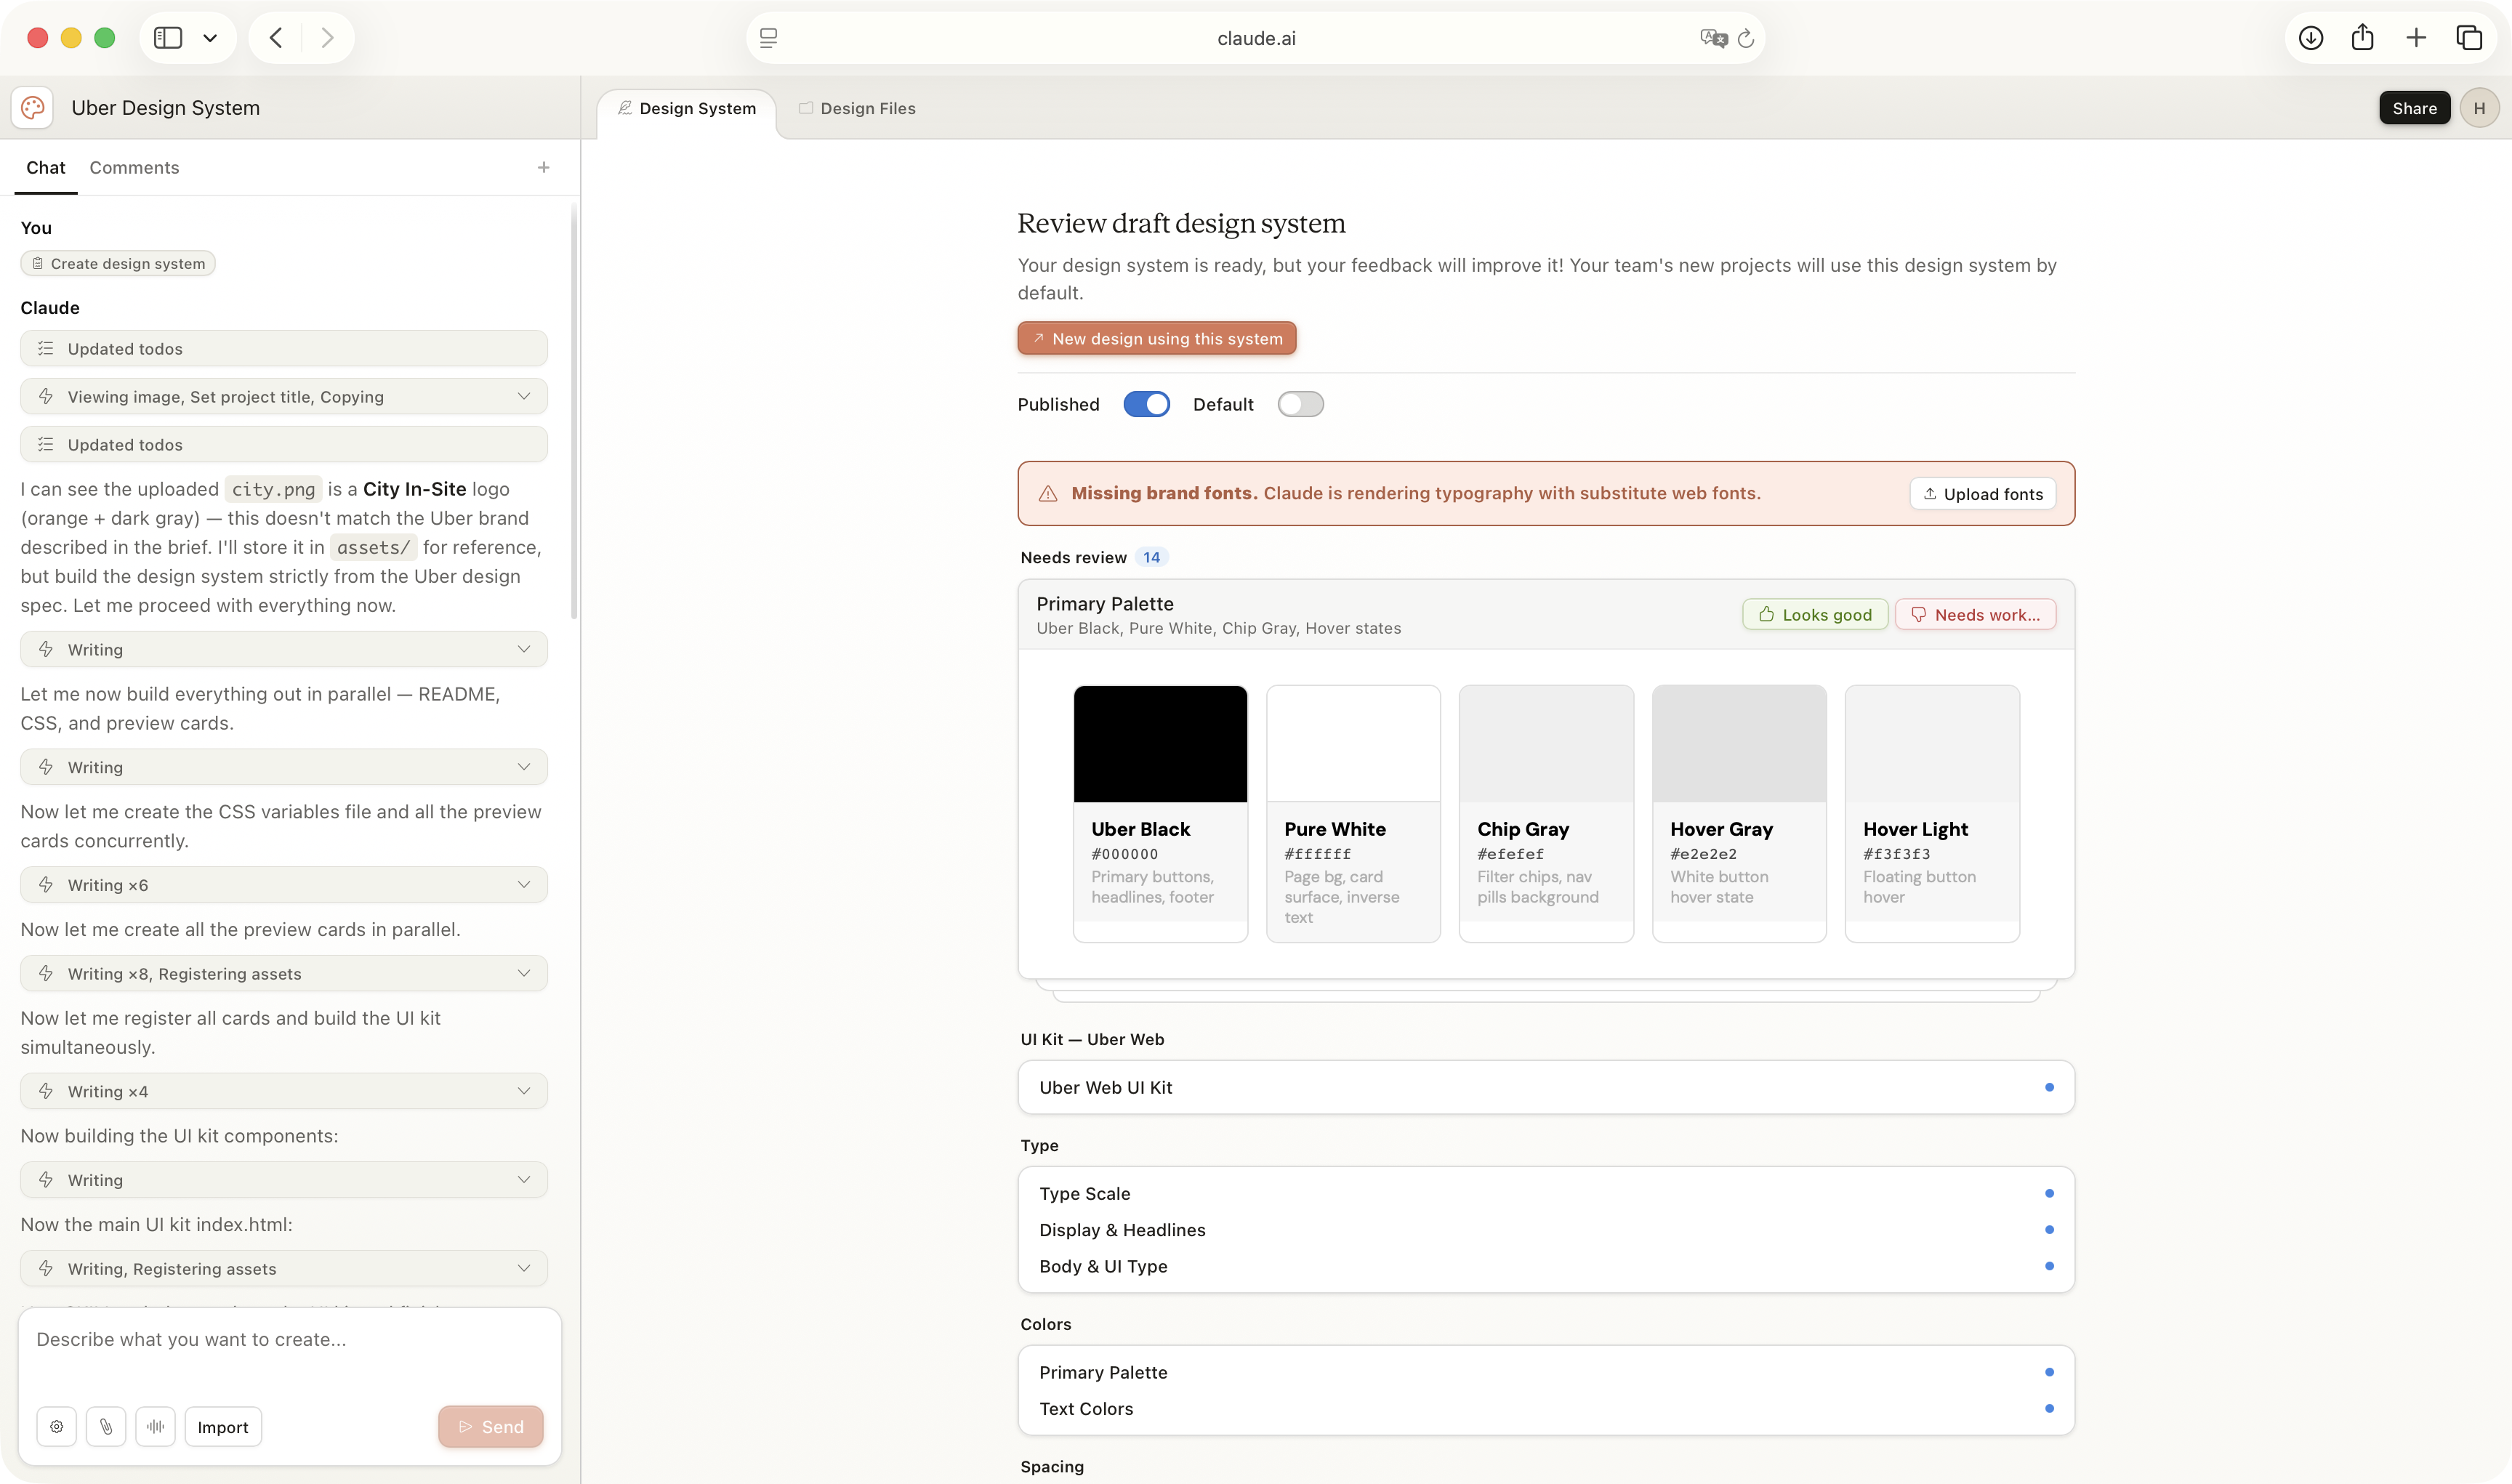Click the Safari sidebar toggle icon

coord(168,38)
